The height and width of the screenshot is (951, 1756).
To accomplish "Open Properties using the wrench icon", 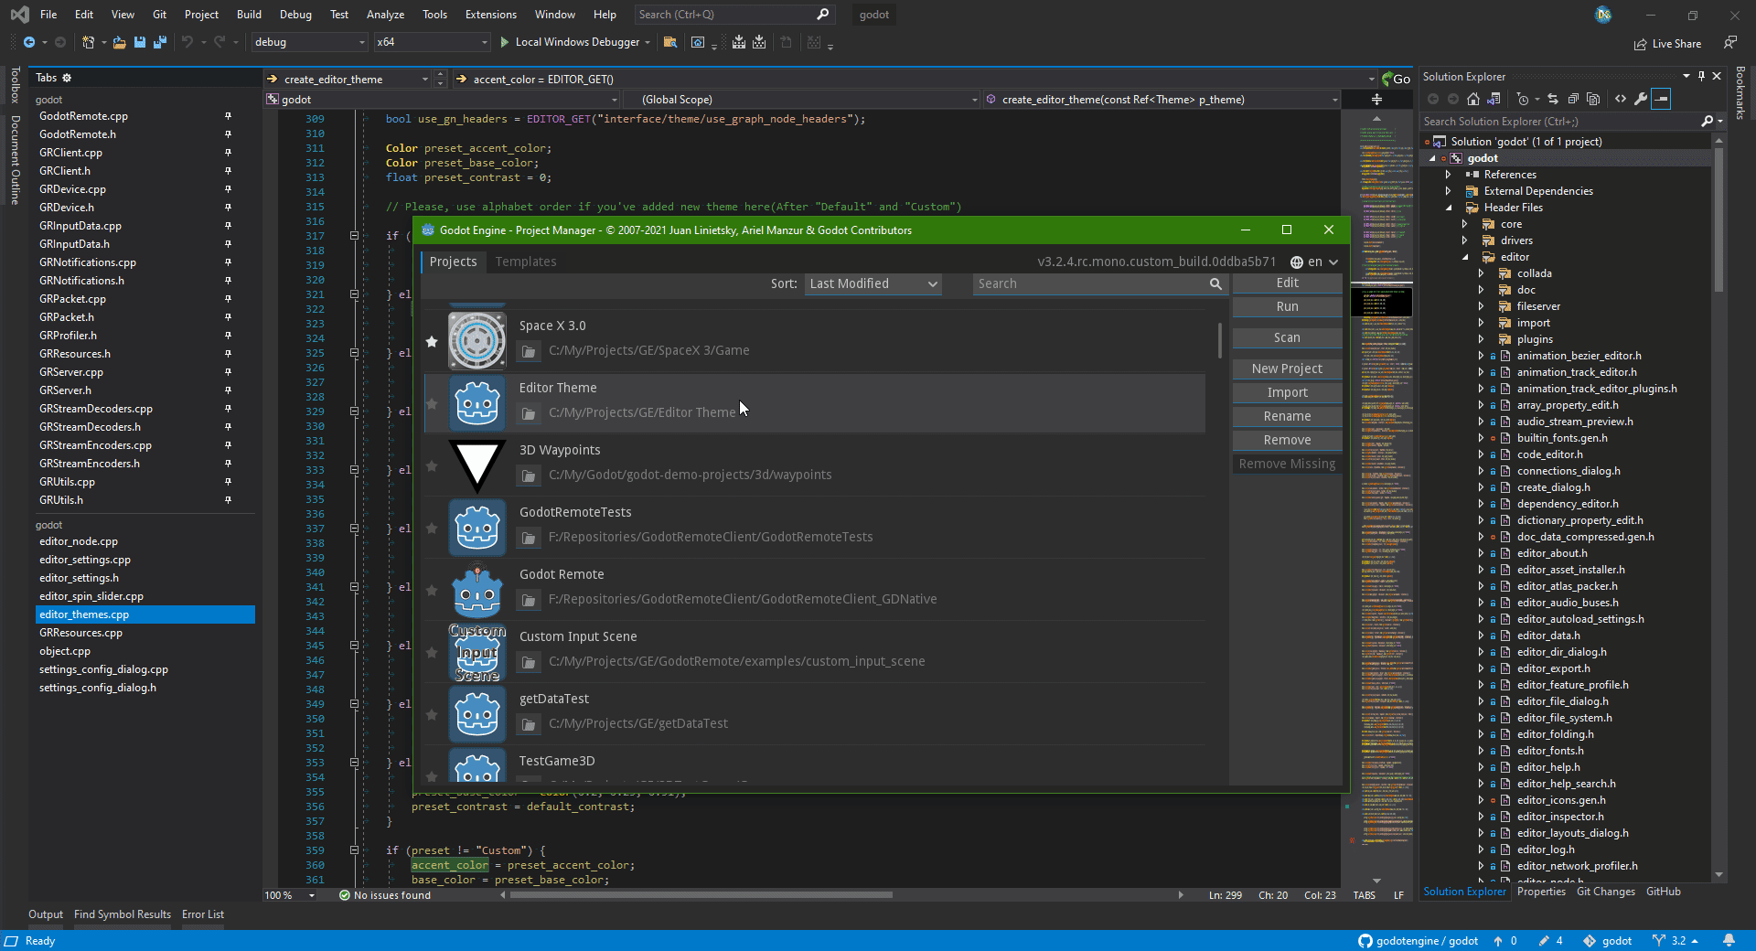I will (1640, 99).
